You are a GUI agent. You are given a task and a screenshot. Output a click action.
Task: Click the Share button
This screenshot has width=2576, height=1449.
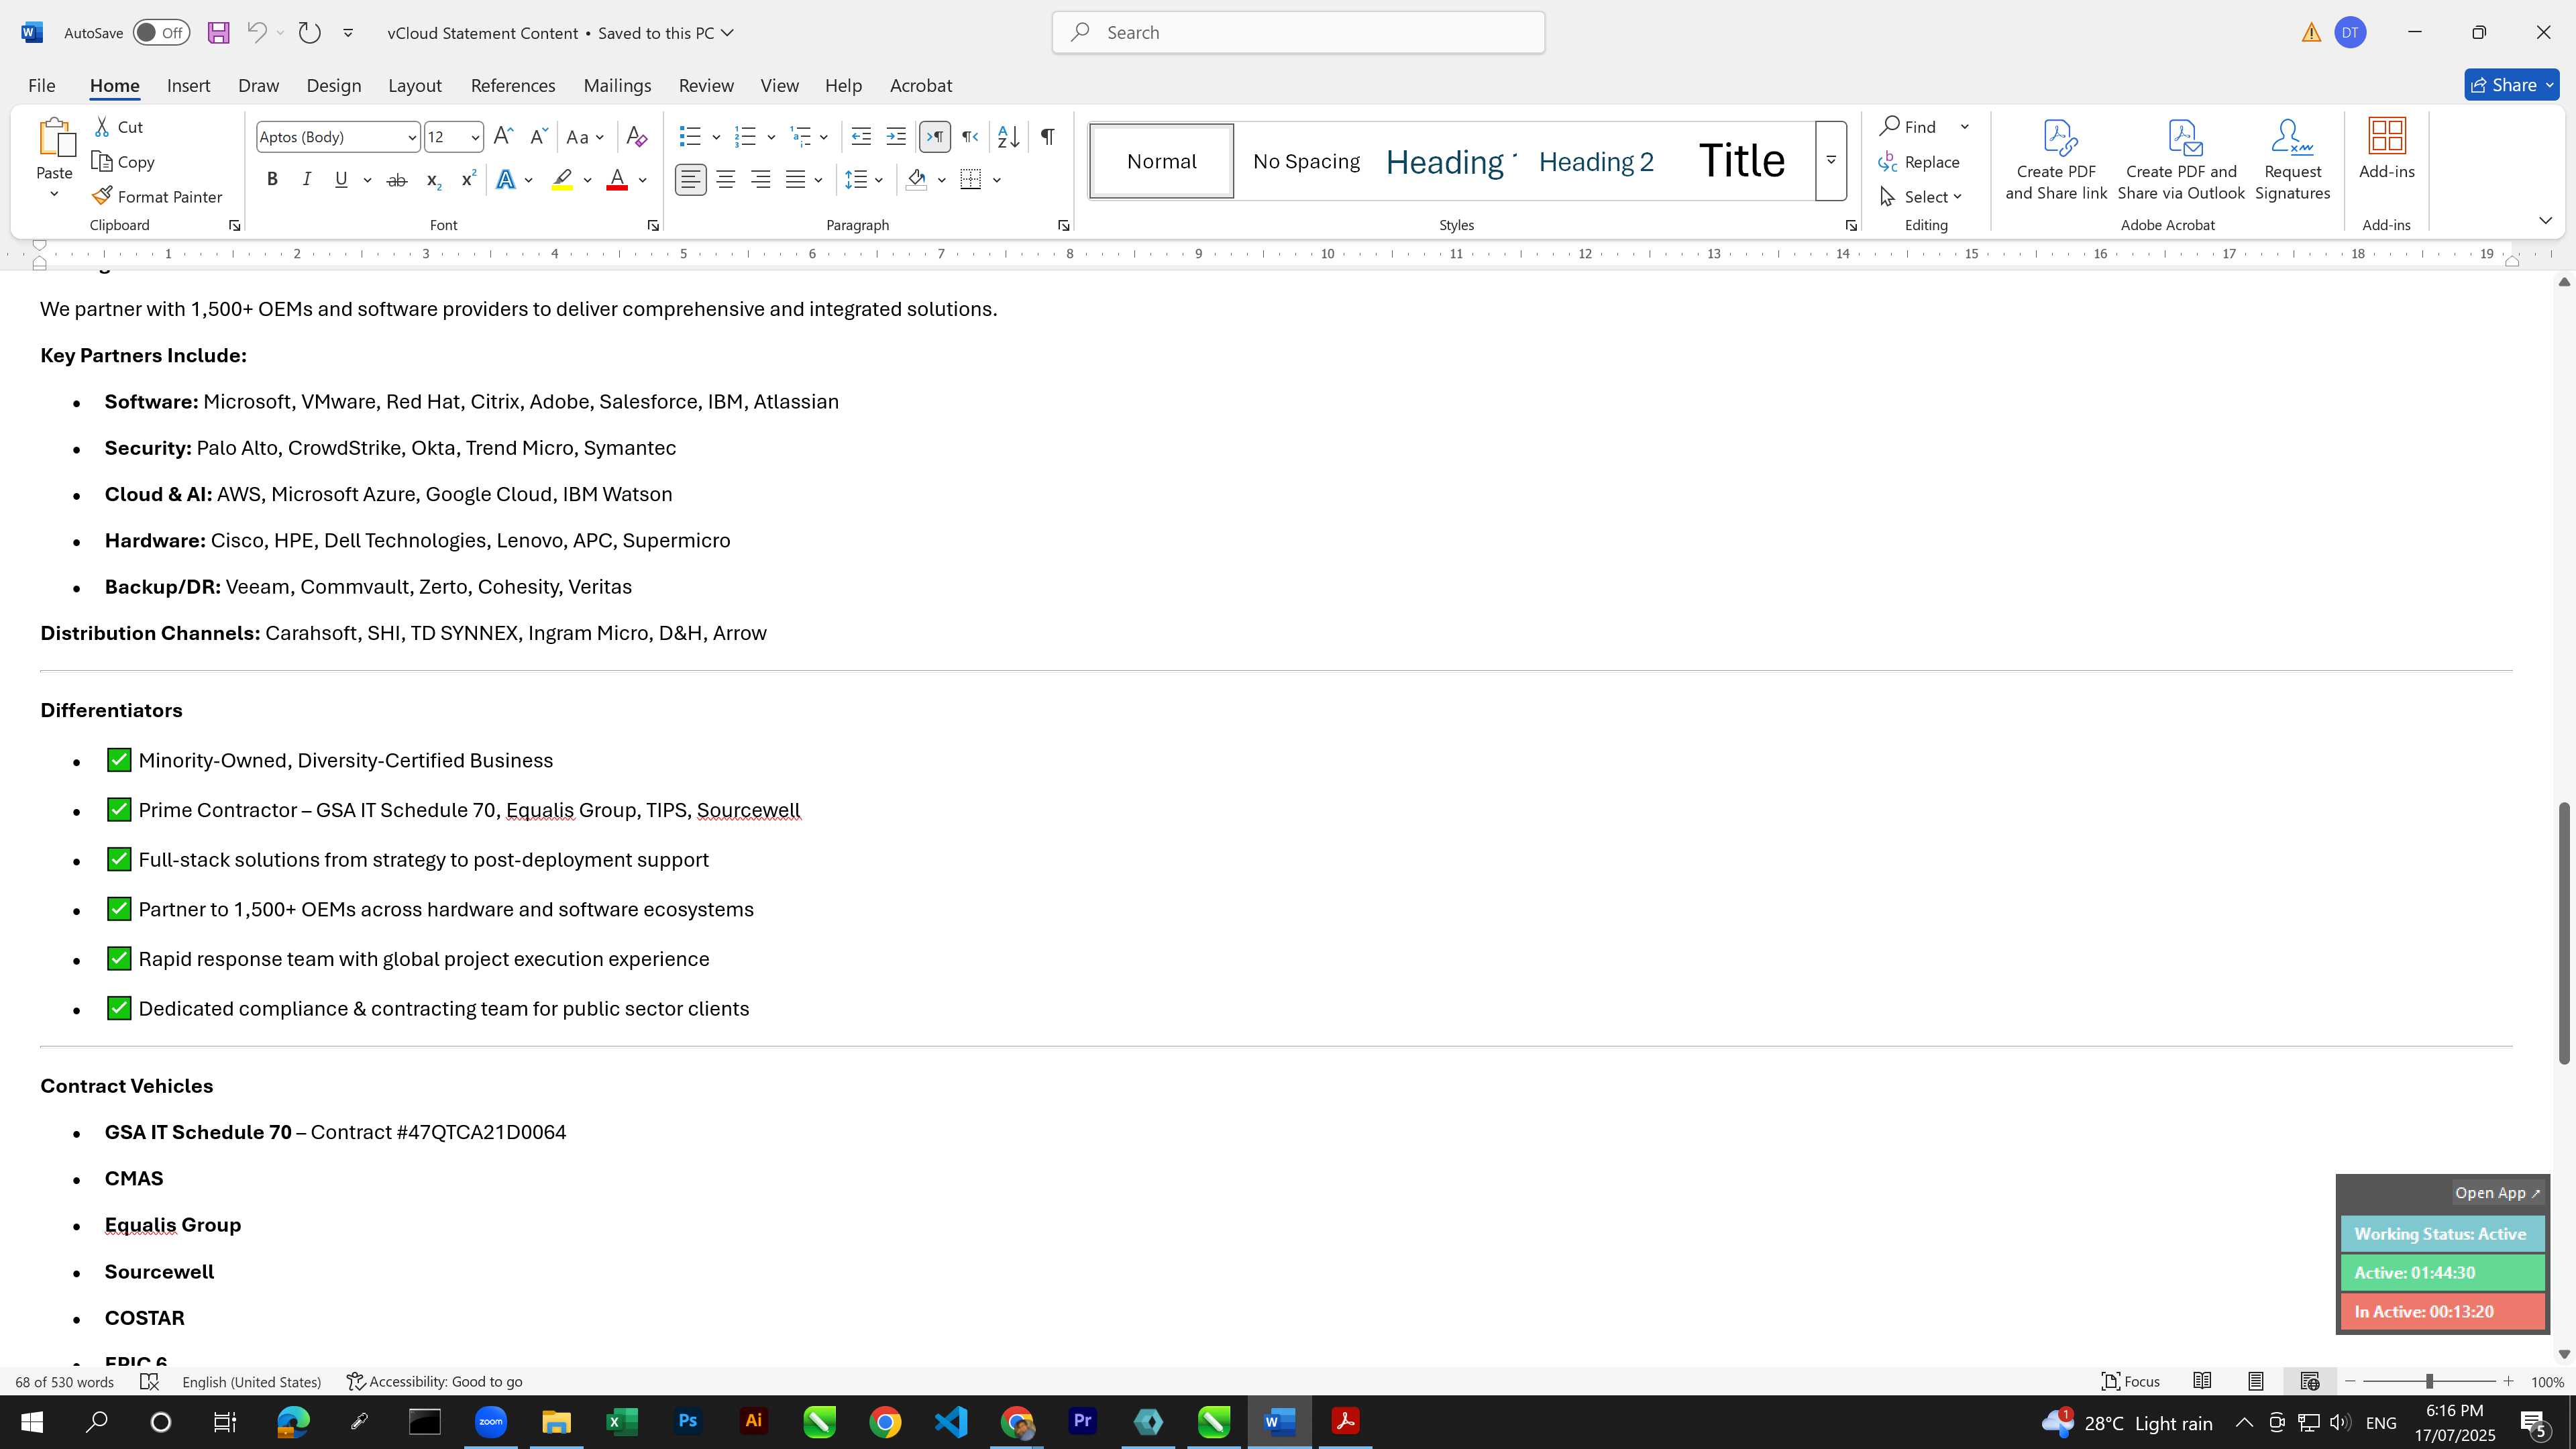click(2511, 86)
